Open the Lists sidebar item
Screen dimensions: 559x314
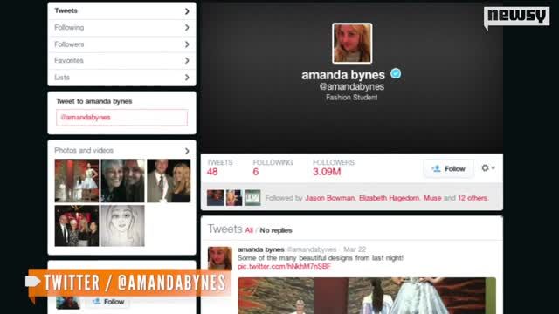pos(121,78)
